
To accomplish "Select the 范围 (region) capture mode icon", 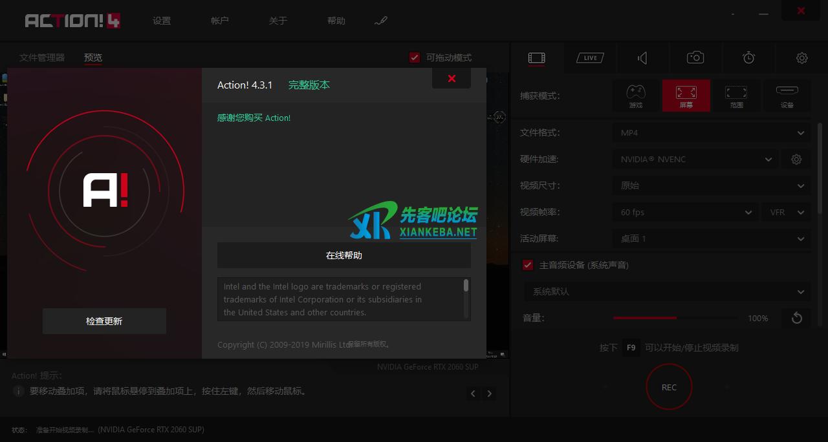I will [736, 95].
